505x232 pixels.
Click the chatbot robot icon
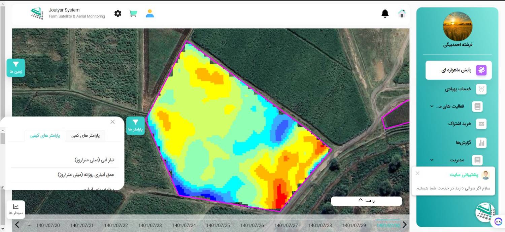click(x=498, y=221)
